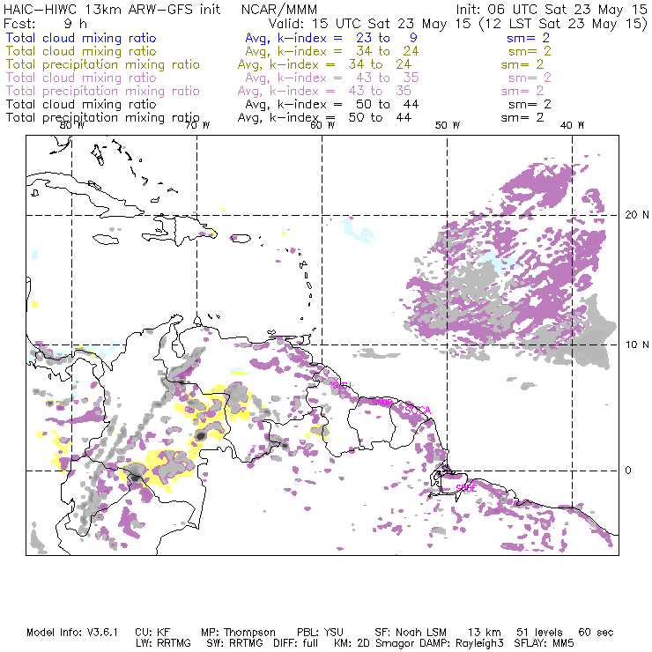Click the '40 W' longitude label
This screenshot has width=652, height=652.
572,125
